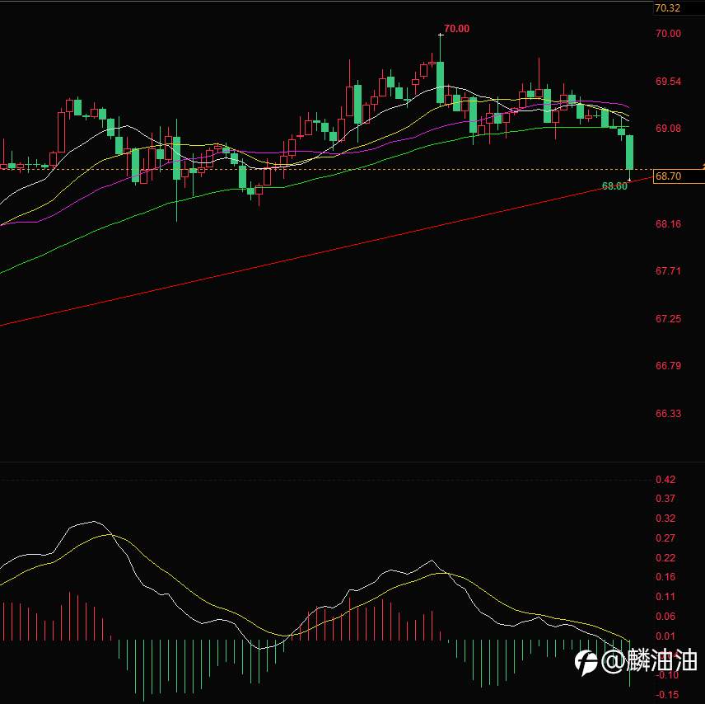This screenshot has height=704, width=705.
Task: Click the 70.32 label at the axis top
Action: [x=667, y=7]
